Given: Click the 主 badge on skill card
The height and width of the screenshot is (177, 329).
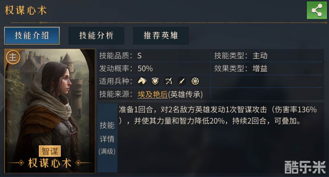Looking at the screenshot, I should click(x=12, y=57).
